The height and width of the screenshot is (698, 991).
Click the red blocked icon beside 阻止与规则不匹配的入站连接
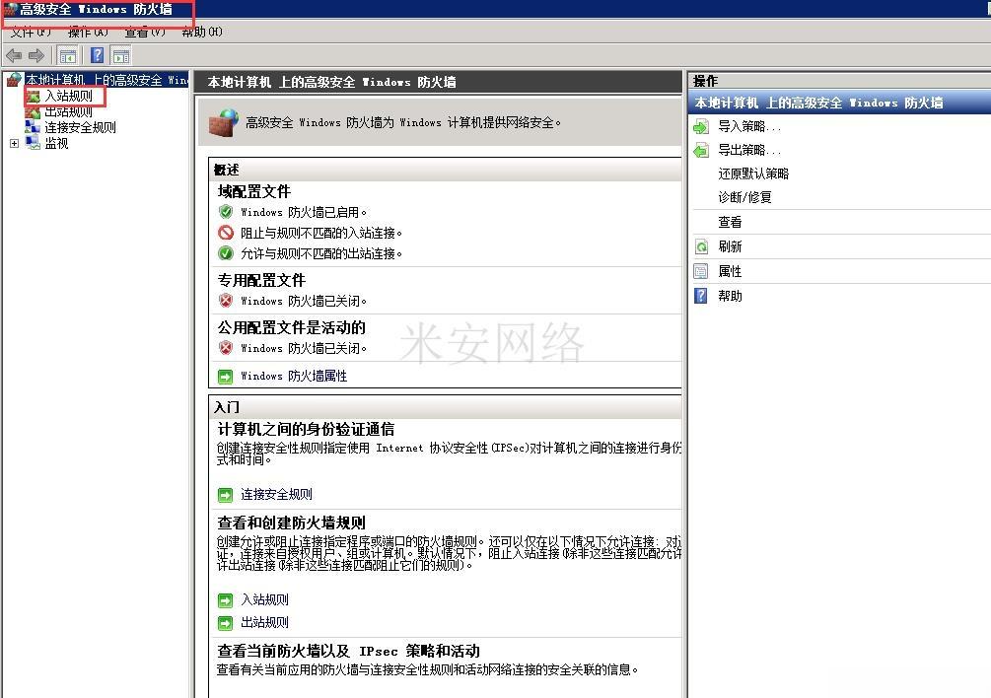[x=226, y=233]
